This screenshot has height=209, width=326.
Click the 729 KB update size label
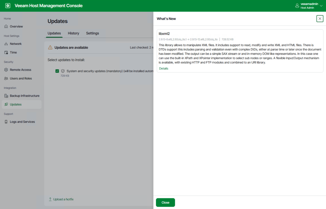(x=65, y=76)
